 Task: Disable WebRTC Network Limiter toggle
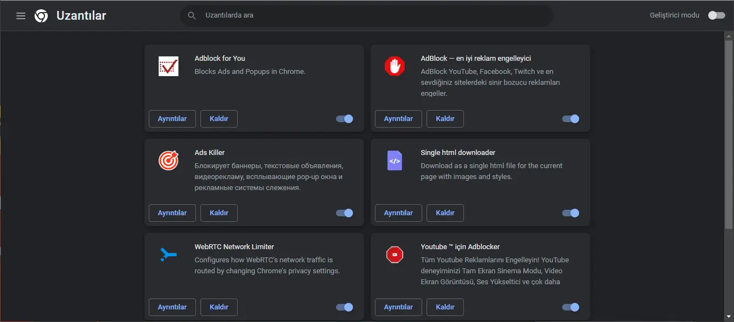[x=344, y=307]
